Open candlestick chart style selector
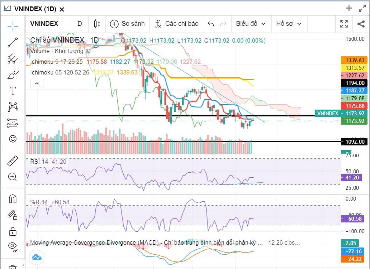This screenshot has height=269, width=370. [97, 24]
